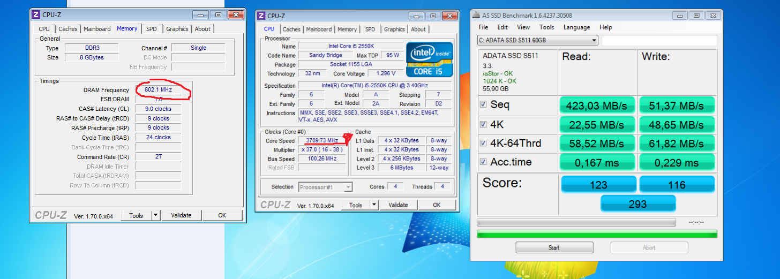Screen dimensions: 780x279
Task: Open SPD tab in the CPU CPU-Z window
Action: 370,29
